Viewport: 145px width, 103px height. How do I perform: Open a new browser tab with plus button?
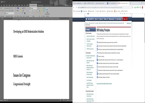tap(130, 3)
